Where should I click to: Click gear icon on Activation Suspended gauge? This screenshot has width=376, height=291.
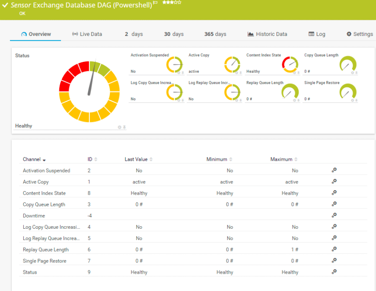(178, 73)
